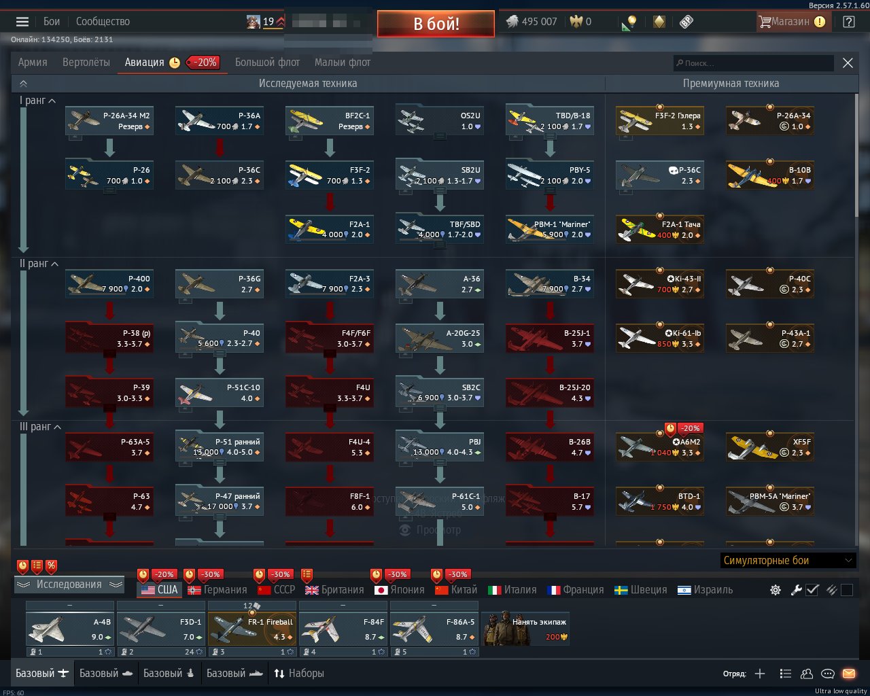Open the Сообщество menu
The height and width of the screenshot is (696, 870).
click(103, 22)
